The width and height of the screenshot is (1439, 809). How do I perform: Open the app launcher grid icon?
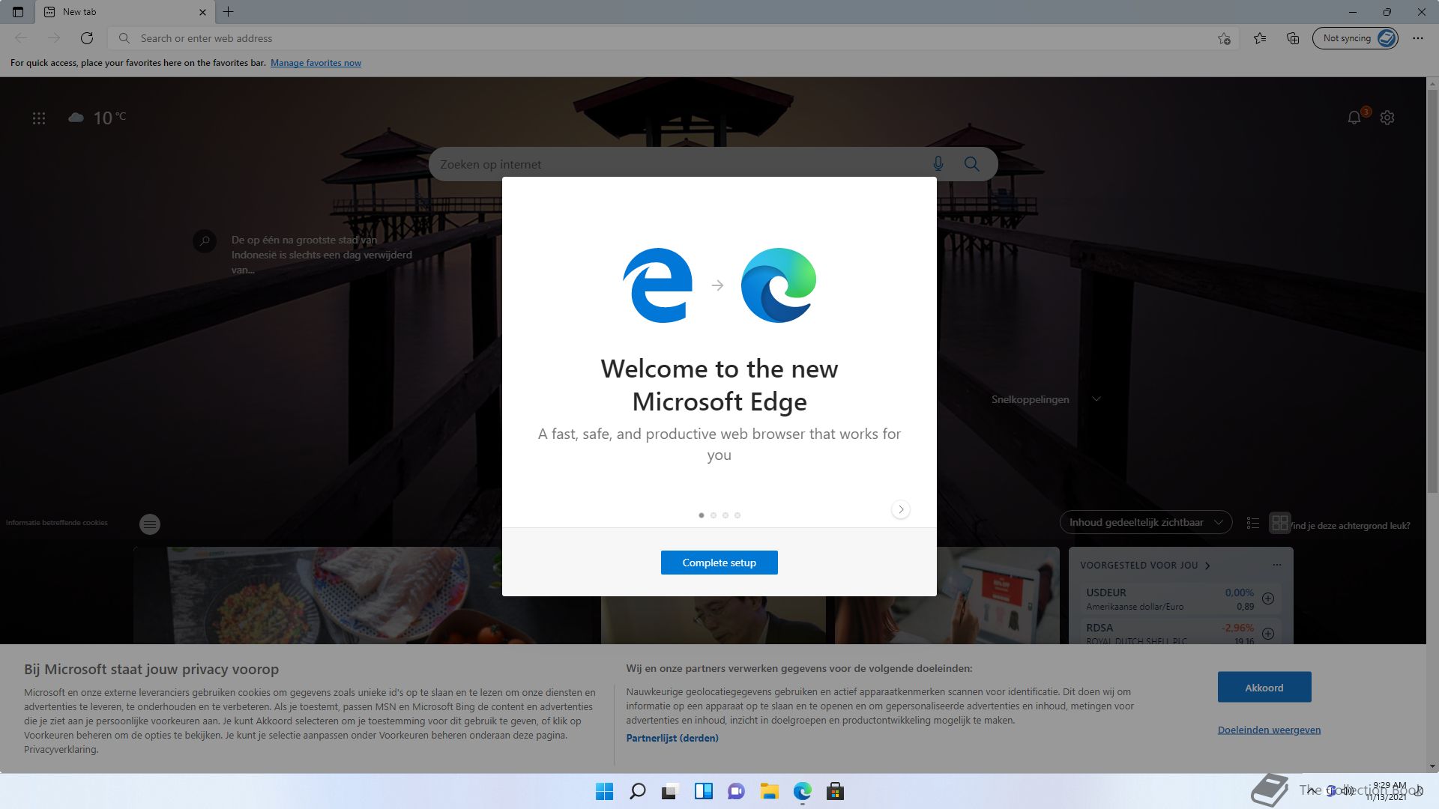click(x=39, y=118)
